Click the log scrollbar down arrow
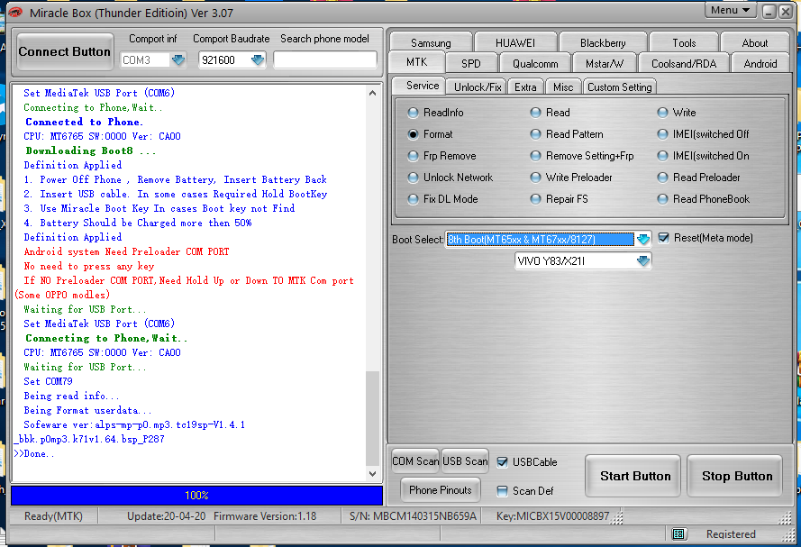This screenshot has height=547, width=801. coord(372,474)
